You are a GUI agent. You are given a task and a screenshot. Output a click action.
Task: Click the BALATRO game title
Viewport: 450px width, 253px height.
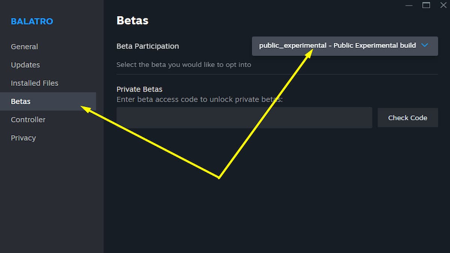coord(32,21)
